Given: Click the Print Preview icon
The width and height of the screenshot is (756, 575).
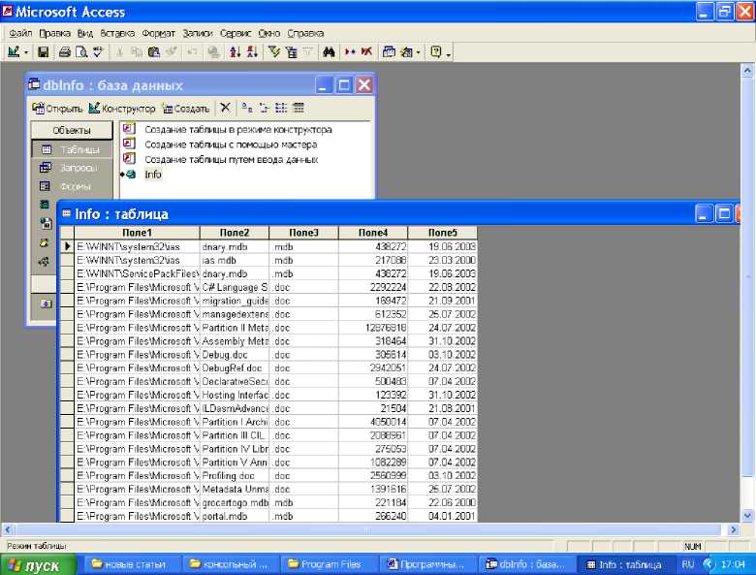Looking at the screenshot, I should pyautogui.click(x=80, y=51).
